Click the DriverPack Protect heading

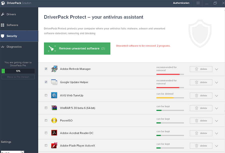point(93,17)
